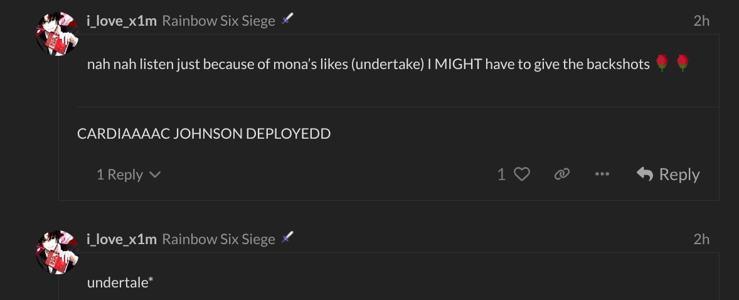Toggle the chevron next to 1 Reply

coord(155,175)
